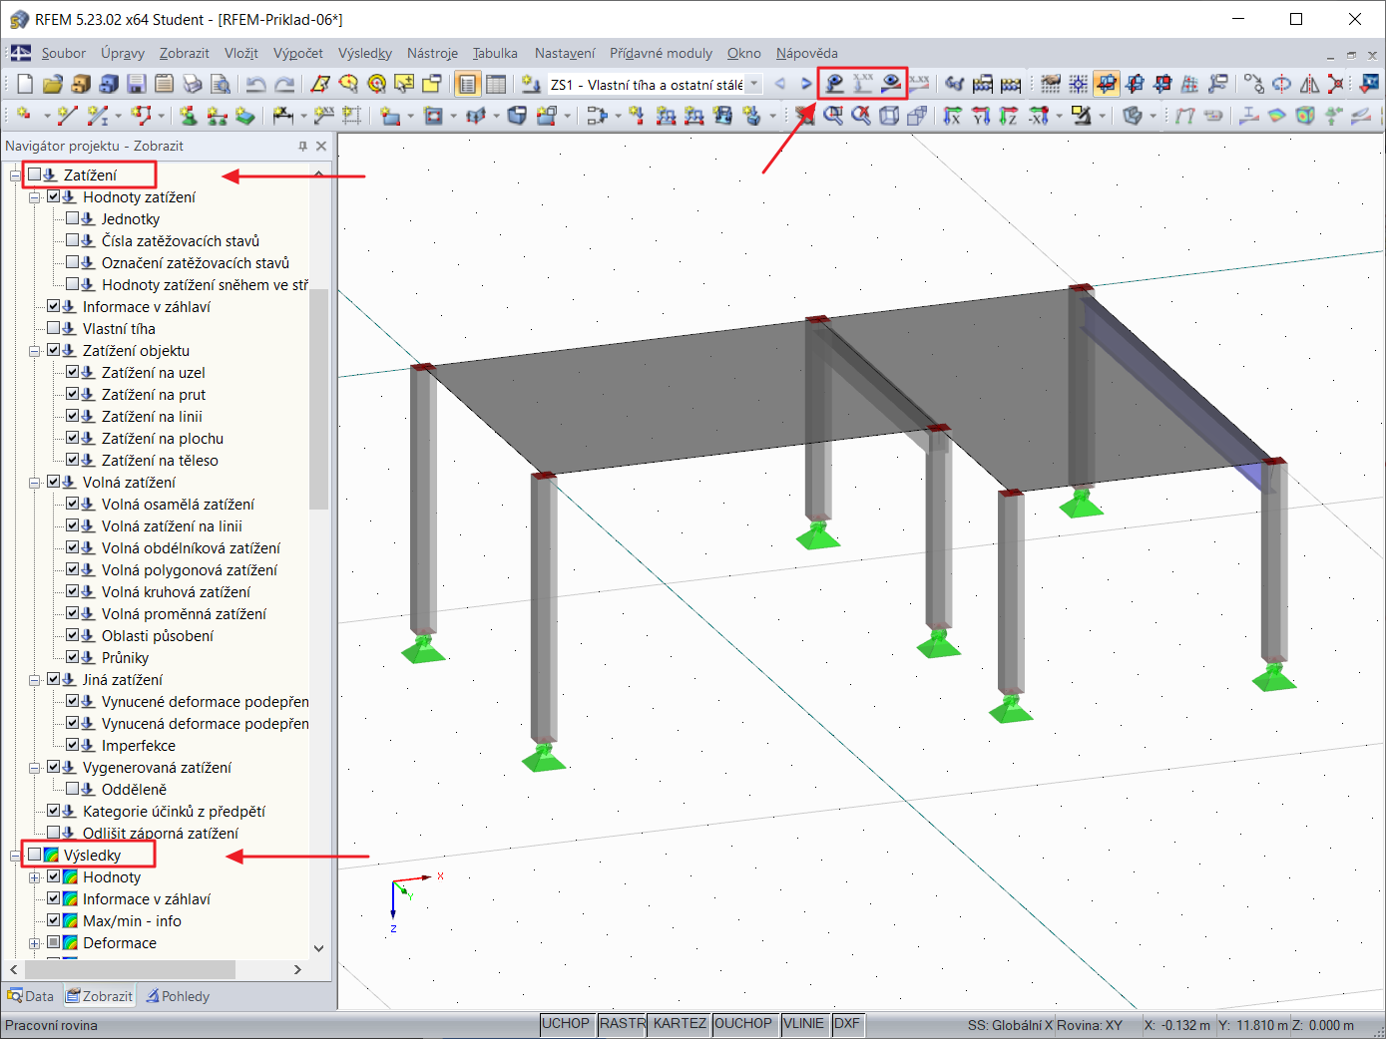Click the Save diskette icon
Image resolution: width=1386 pixels, height=1039 pixels.
pyautogui.click(x=137, y=85)
